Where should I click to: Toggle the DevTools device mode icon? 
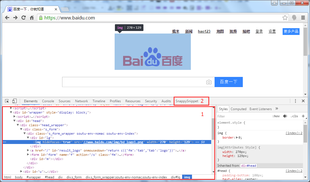pos(14,101)
